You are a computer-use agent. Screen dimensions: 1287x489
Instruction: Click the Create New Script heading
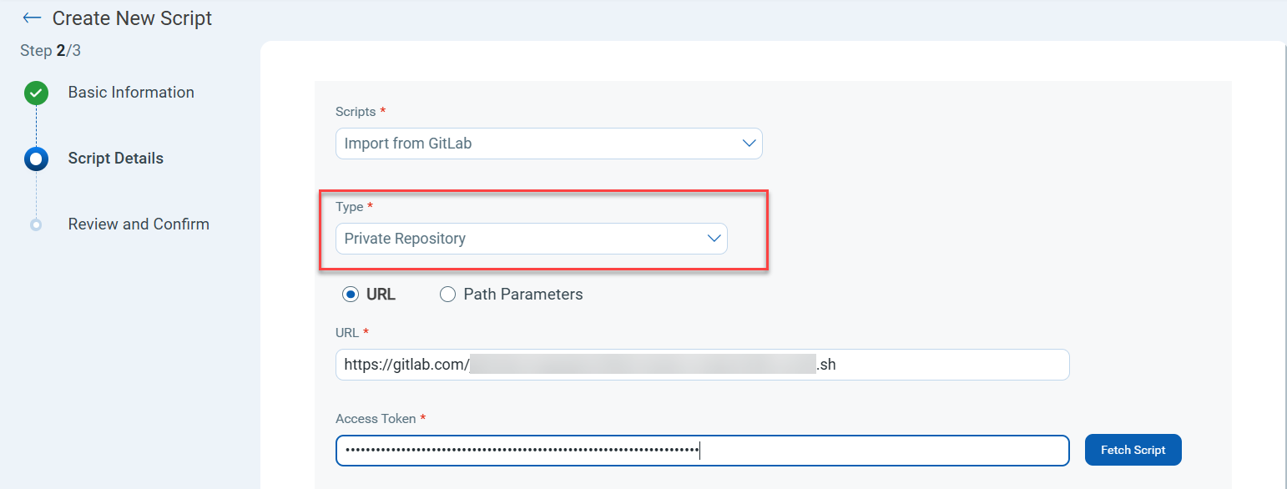(132, 18)
